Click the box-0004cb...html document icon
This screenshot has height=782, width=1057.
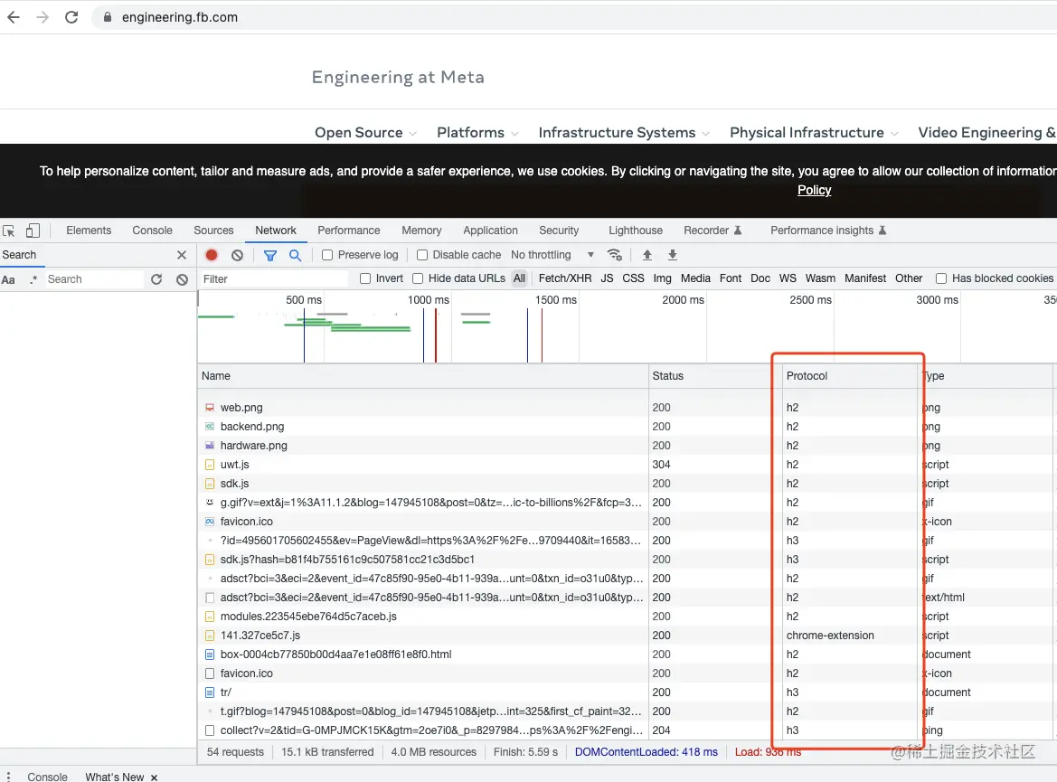(210, 655)
